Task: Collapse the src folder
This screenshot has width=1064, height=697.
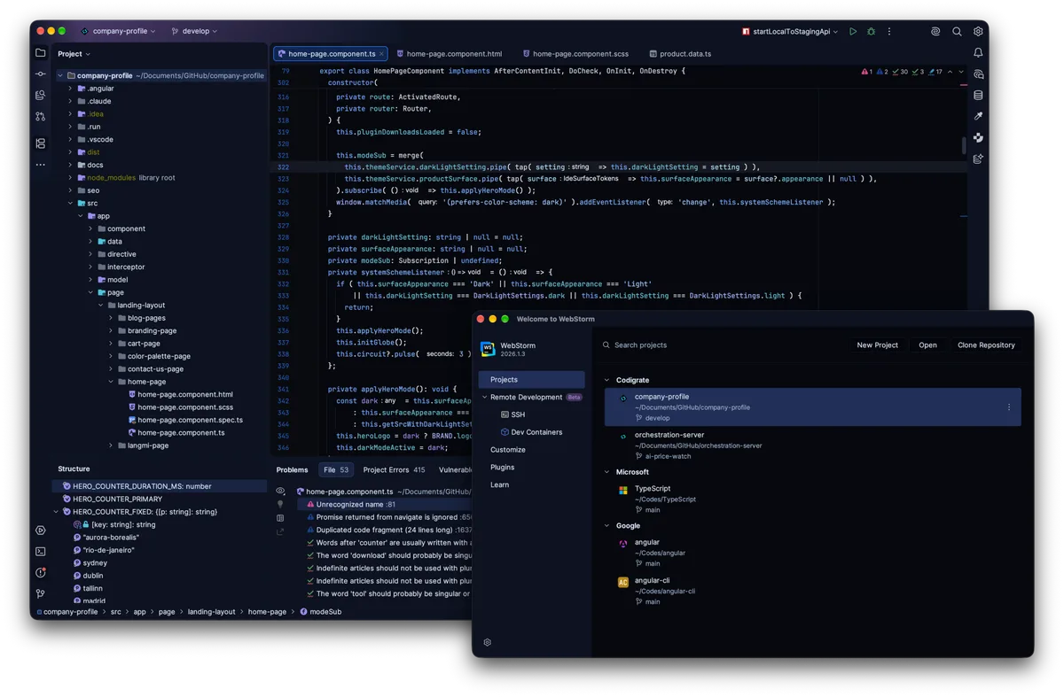Action: (70, 203)
